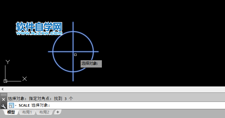Viewport: 225px width, 118px height.
Task: Click the recent commands icon
Action: [11, 105]
